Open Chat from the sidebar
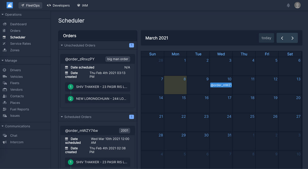The height and width of the screenshot is (169, 308). [x=13, y=135]
